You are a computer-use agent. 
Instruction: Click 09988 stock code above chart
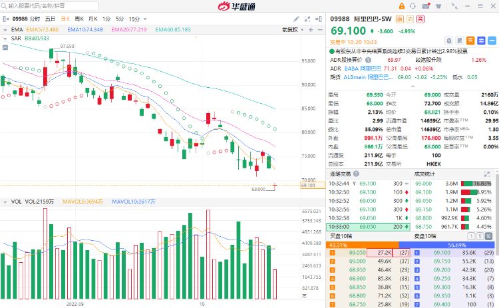tap(20, 19)
